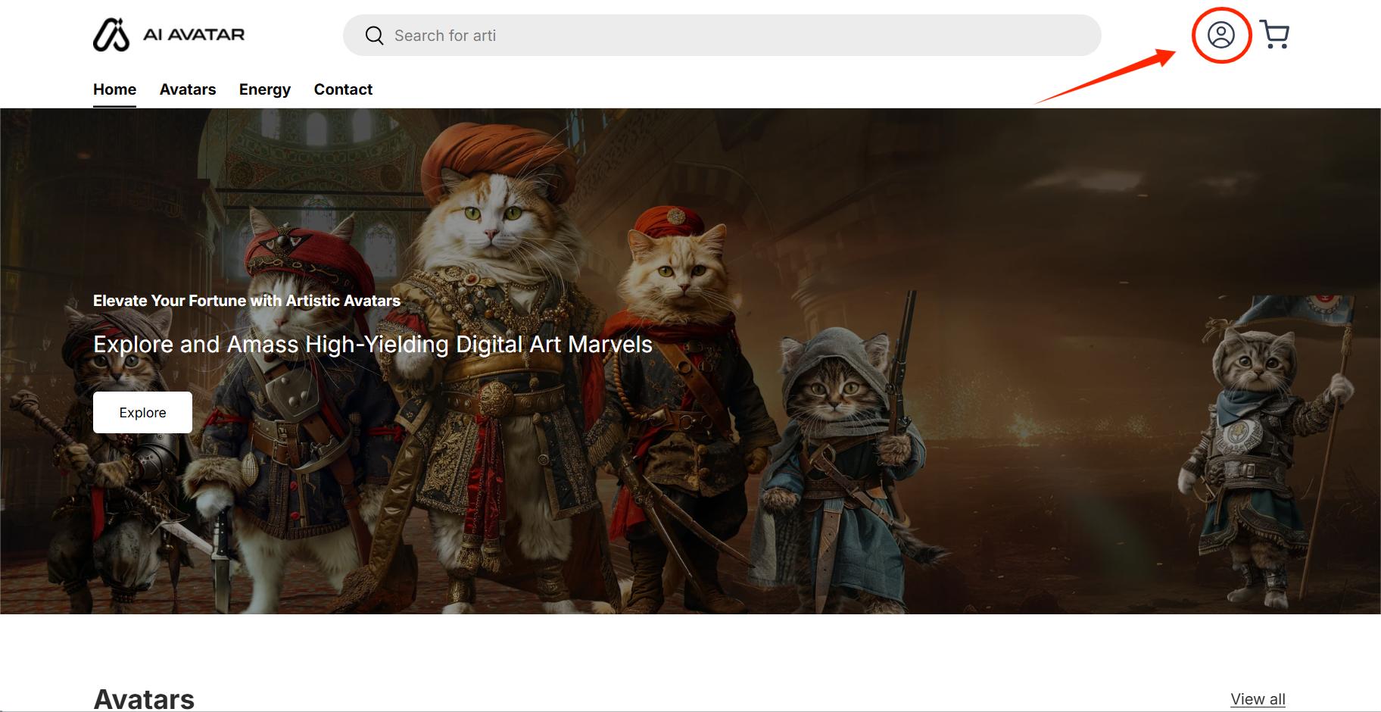Click the 'Elevate Your Fortune' banner subtitle

coord(246,301)
